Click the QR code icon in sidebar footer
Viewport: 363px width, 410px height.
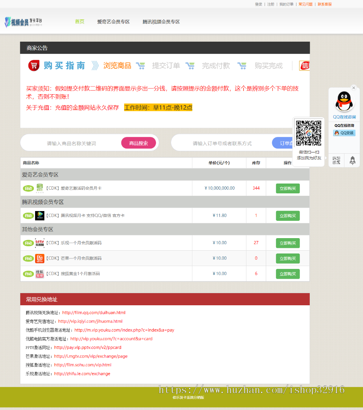coord(336,160)
